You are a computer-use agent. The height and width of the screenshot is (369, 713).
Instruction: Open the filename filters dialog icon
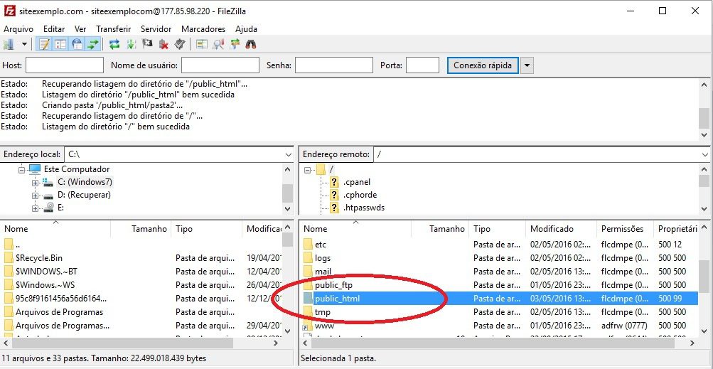coord(202,44)
